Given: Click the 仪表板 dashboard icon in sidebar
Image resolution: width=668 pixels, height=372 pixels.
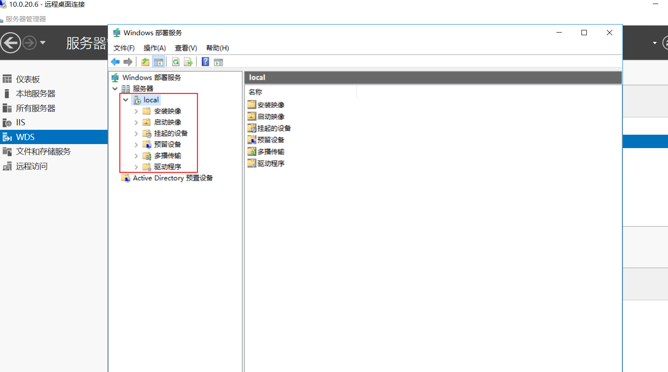Looking at the screenshot, I should (7, 79).
